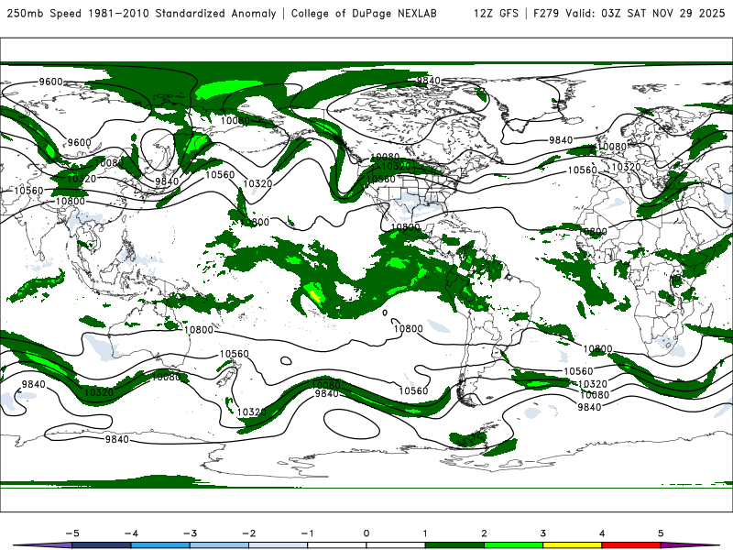This screenshot has width=733, height=550.
Task: Click the '9840' contour label over the North Atlantic
Action: pyautogui.click(x=561, y=140)
